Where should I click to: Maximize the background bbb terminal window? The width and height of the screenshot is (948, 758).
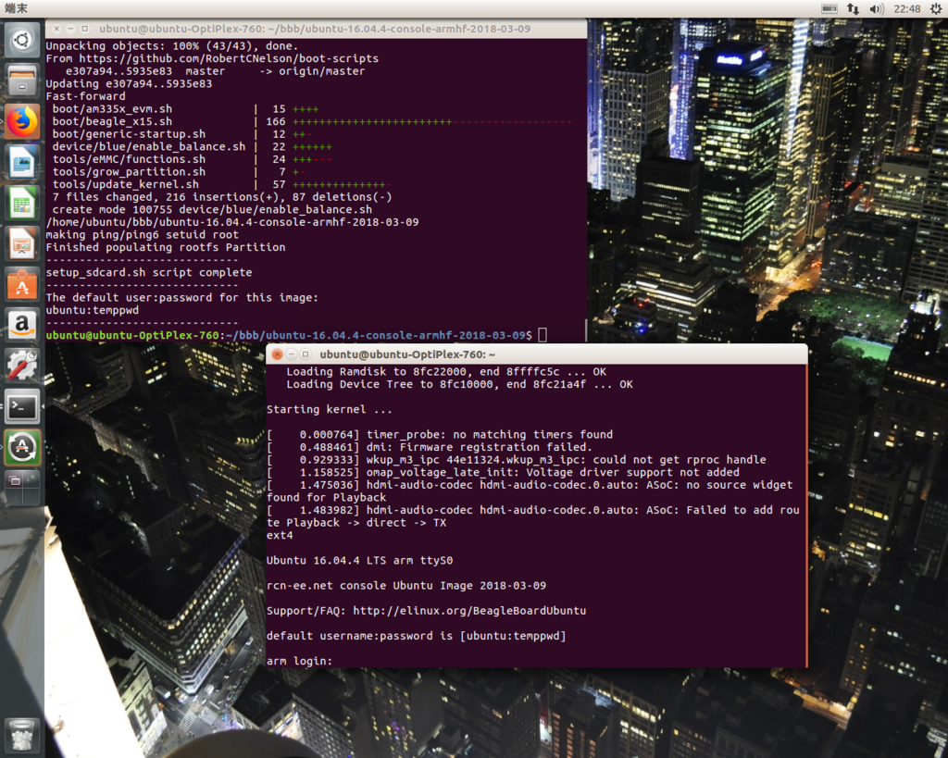pyautogui.click(x=84, y=29)
